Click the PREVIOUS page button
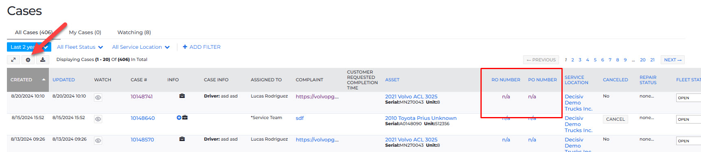 tap(541, 60)
